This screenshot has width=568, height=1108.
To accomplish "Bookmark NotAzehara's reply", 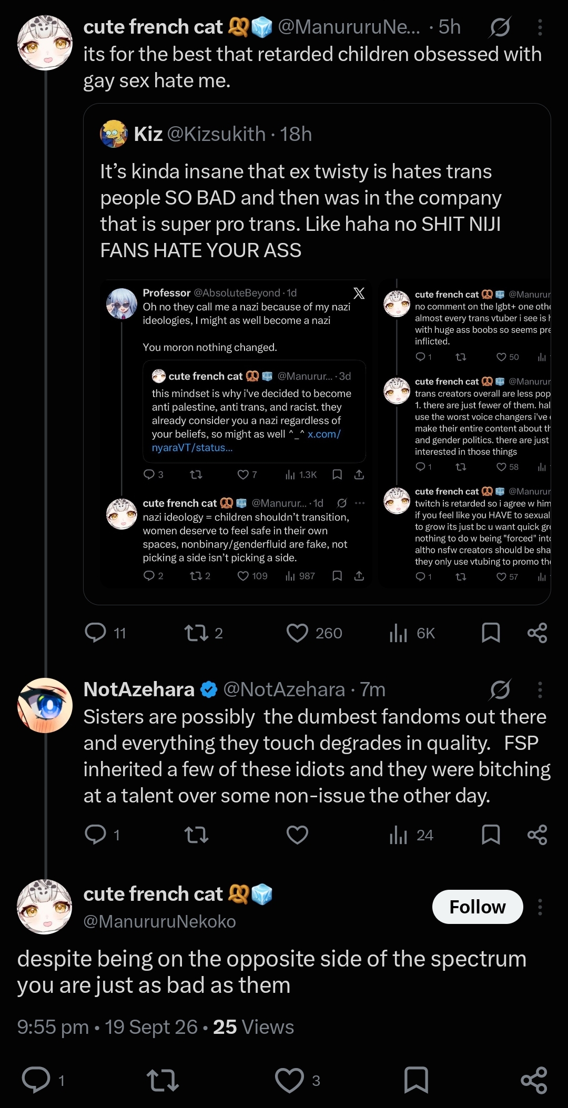I will point(491,835).
